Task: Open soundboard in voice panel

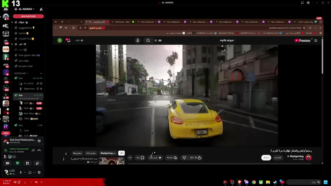Action: coord(37,163)
